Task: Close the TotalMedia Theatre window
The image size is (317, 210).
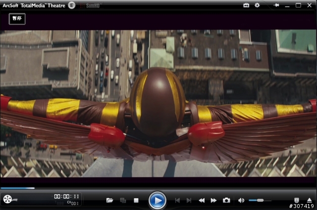Action: coord(309,5)
